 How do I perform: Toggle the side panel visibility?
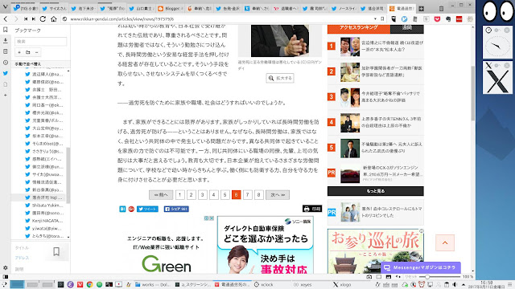[x=6, y=277]
